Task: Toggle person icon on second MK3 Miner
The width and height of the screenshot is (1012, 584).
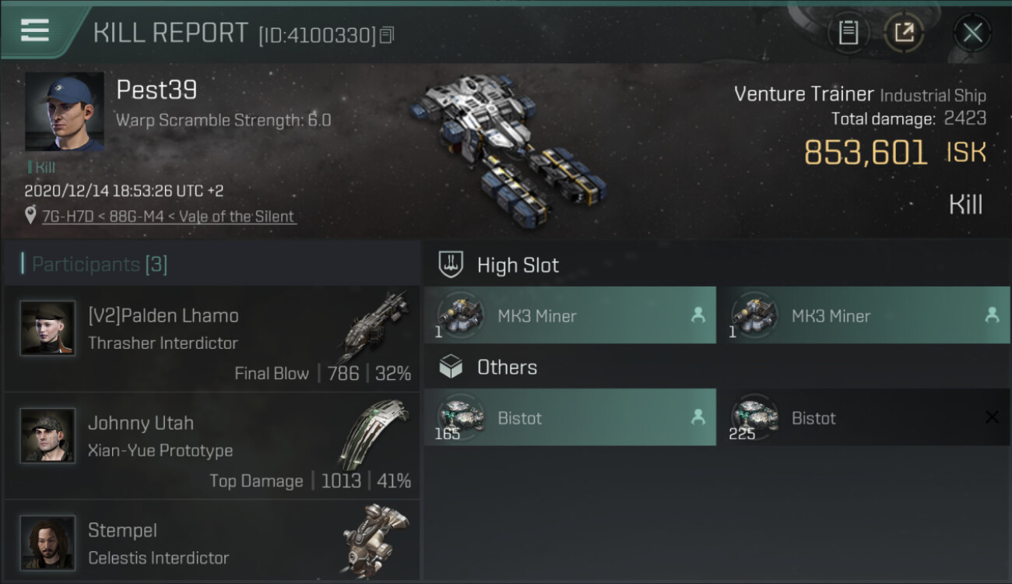Action: [992, 315]
